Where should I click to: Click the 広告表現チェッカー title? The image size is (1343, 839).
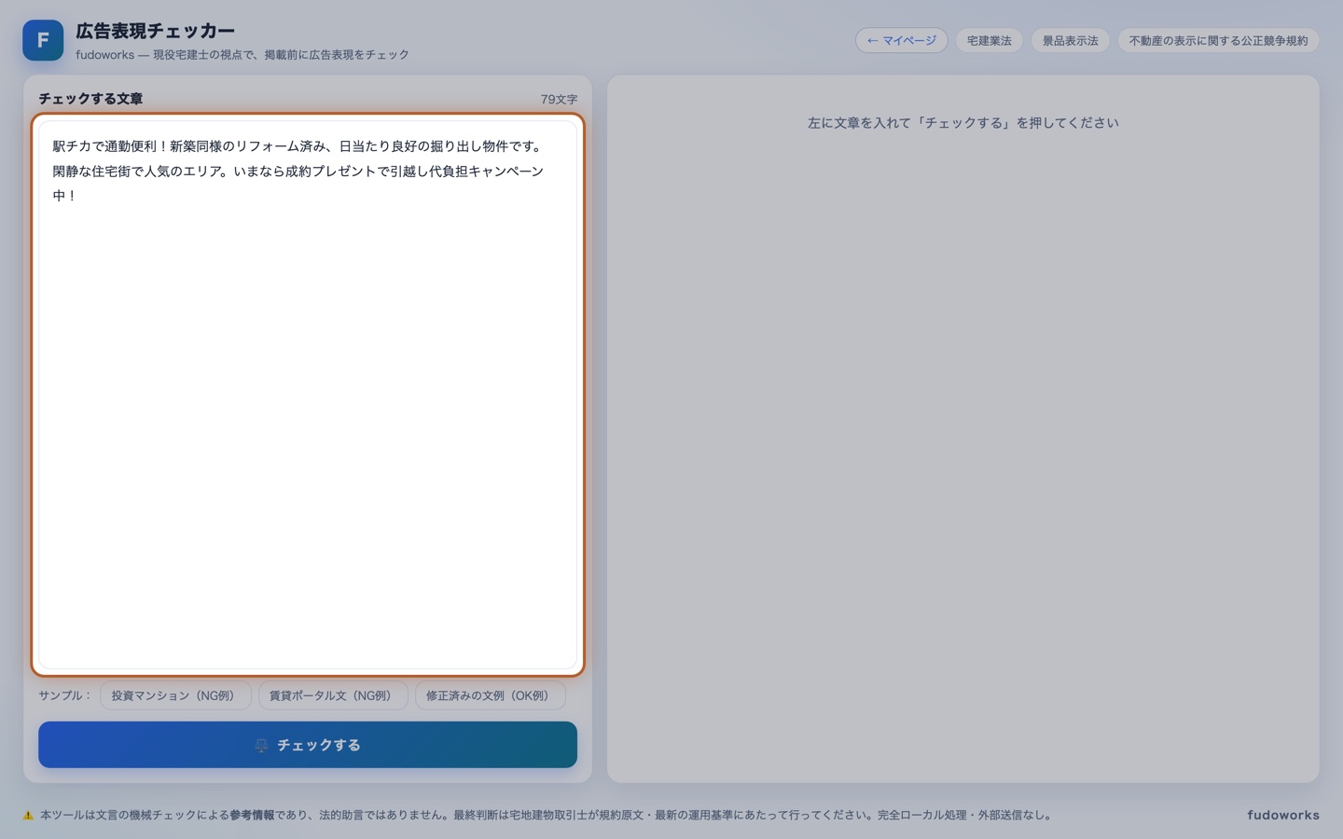tap(155, 31)
